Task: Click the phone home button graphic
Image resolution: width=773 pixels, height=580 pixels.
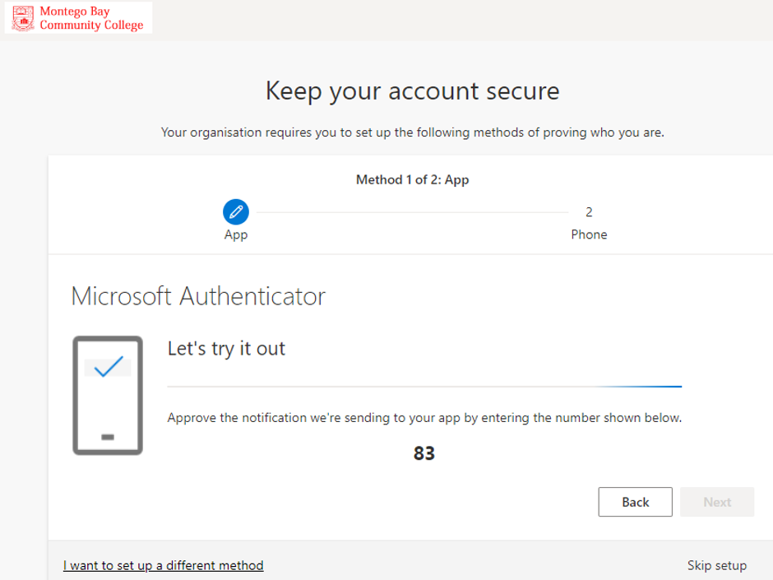Action: 108,437
